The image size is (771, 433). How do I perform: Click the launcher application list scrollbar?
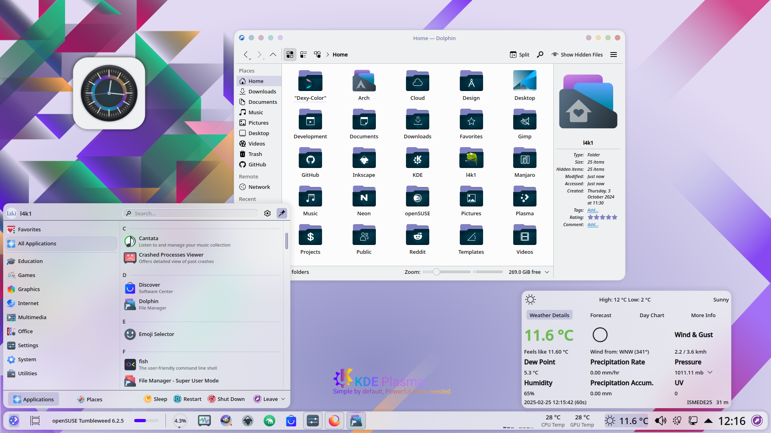click(x=287, y=241)
